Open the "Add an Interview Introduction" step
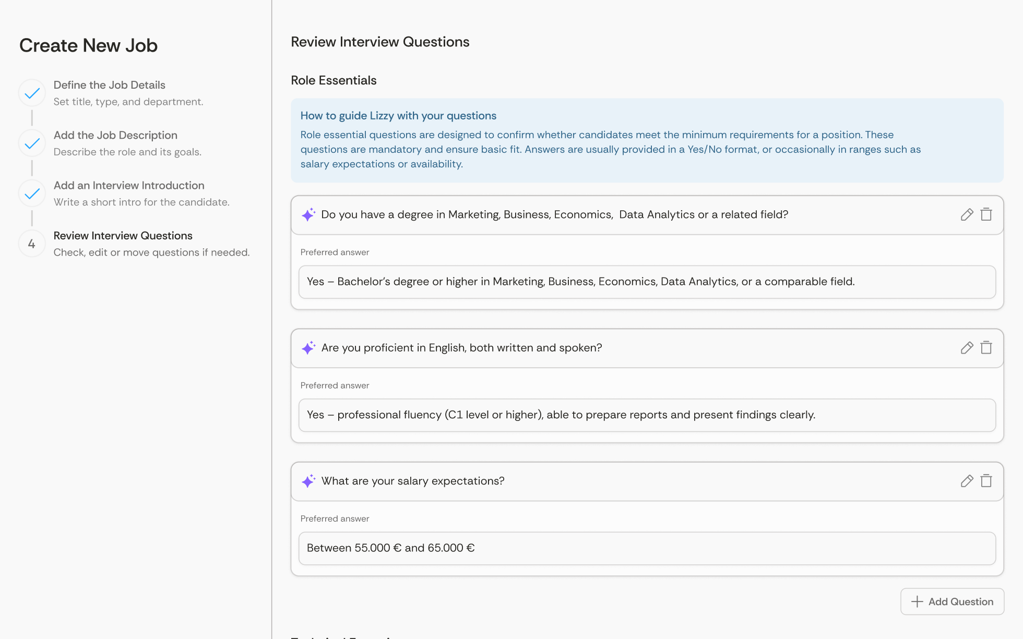This screenshot has height=639, width=1023. pos(129,185)
